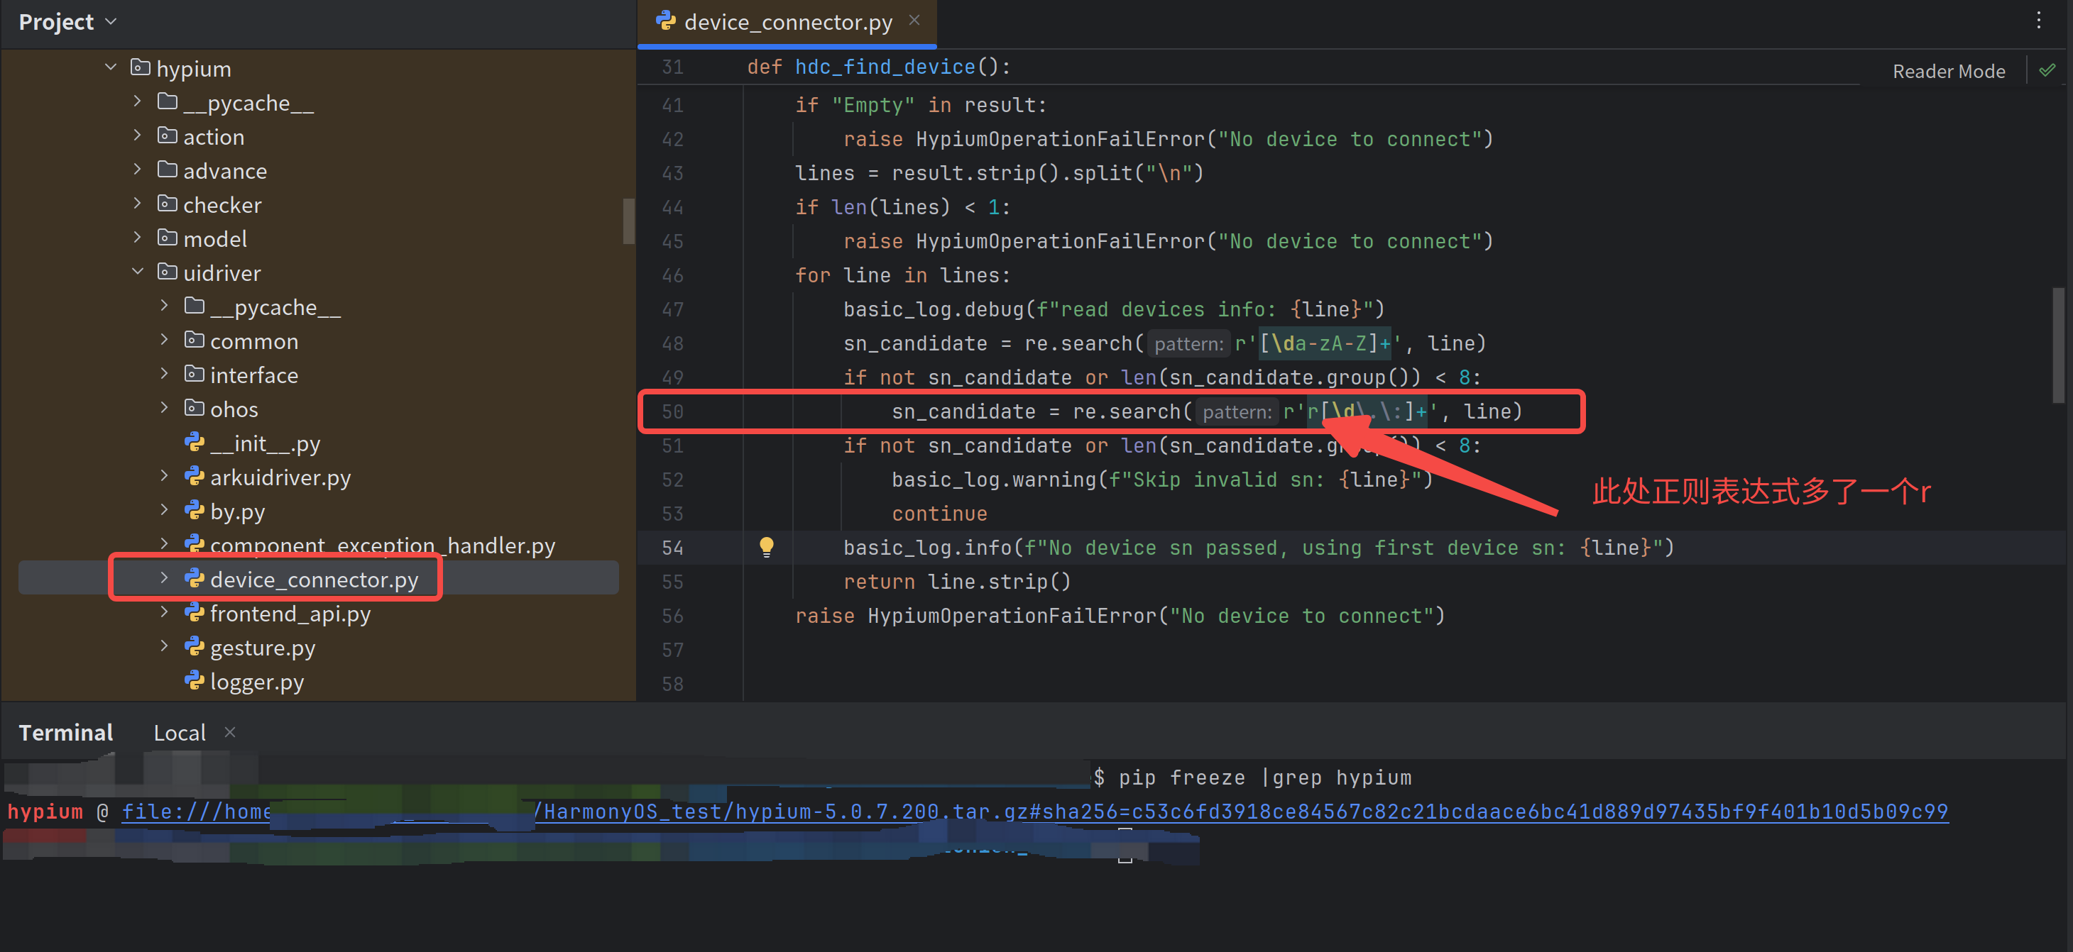Viewport: 2073px width, 952px height.
Task: Click the green inspections checkmark icon top right
Action: pyautogui.click(x=2048, y=70)
